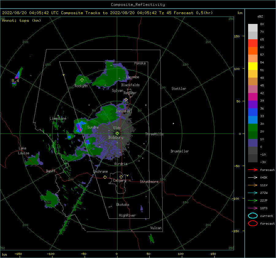
Task: Click the orange 111V arrow in legend
Action: point(253,185)
